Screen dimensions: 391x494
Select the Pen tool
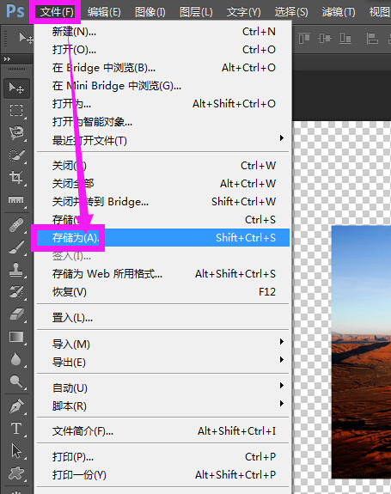[x=16, y=406]
